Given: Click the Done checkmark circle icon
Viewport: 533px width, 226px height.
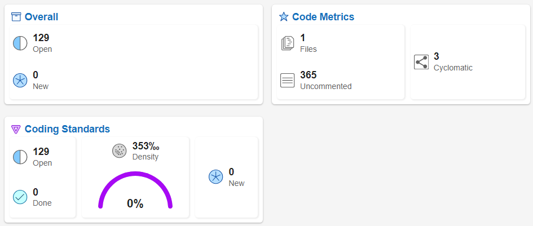Looking at the screenshot, I should pyautogui.click(x=20, y=197).
